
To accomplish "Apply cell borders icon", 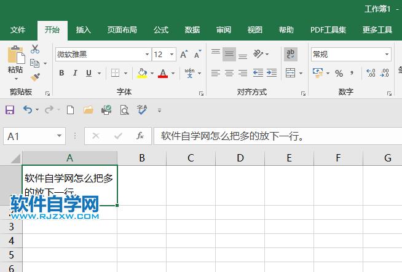I will tap(115, 73).
